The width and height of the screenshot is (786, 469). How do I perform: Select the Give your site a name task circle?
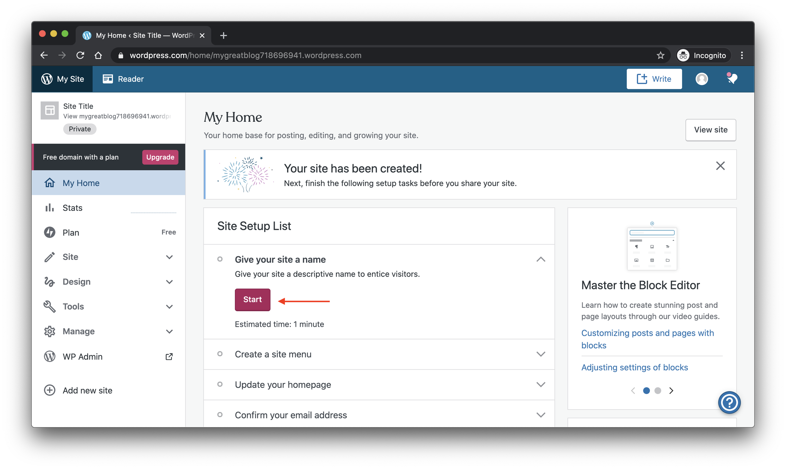220,259
